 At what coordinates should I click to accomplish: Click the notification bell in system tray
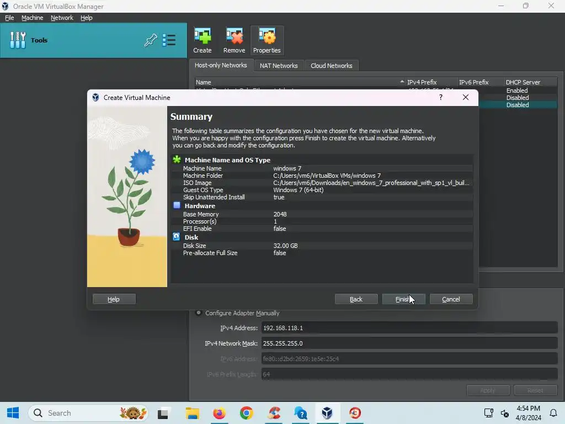(553, 413)
